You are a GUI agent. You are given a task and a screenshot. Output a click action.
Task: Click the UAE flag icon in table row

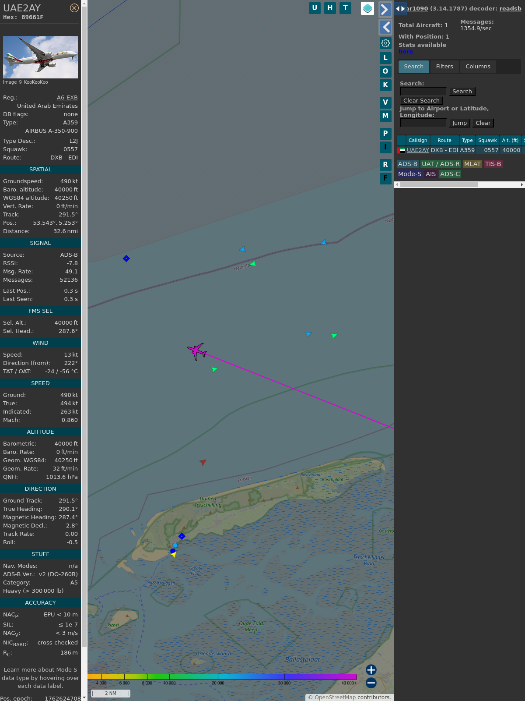402,150
